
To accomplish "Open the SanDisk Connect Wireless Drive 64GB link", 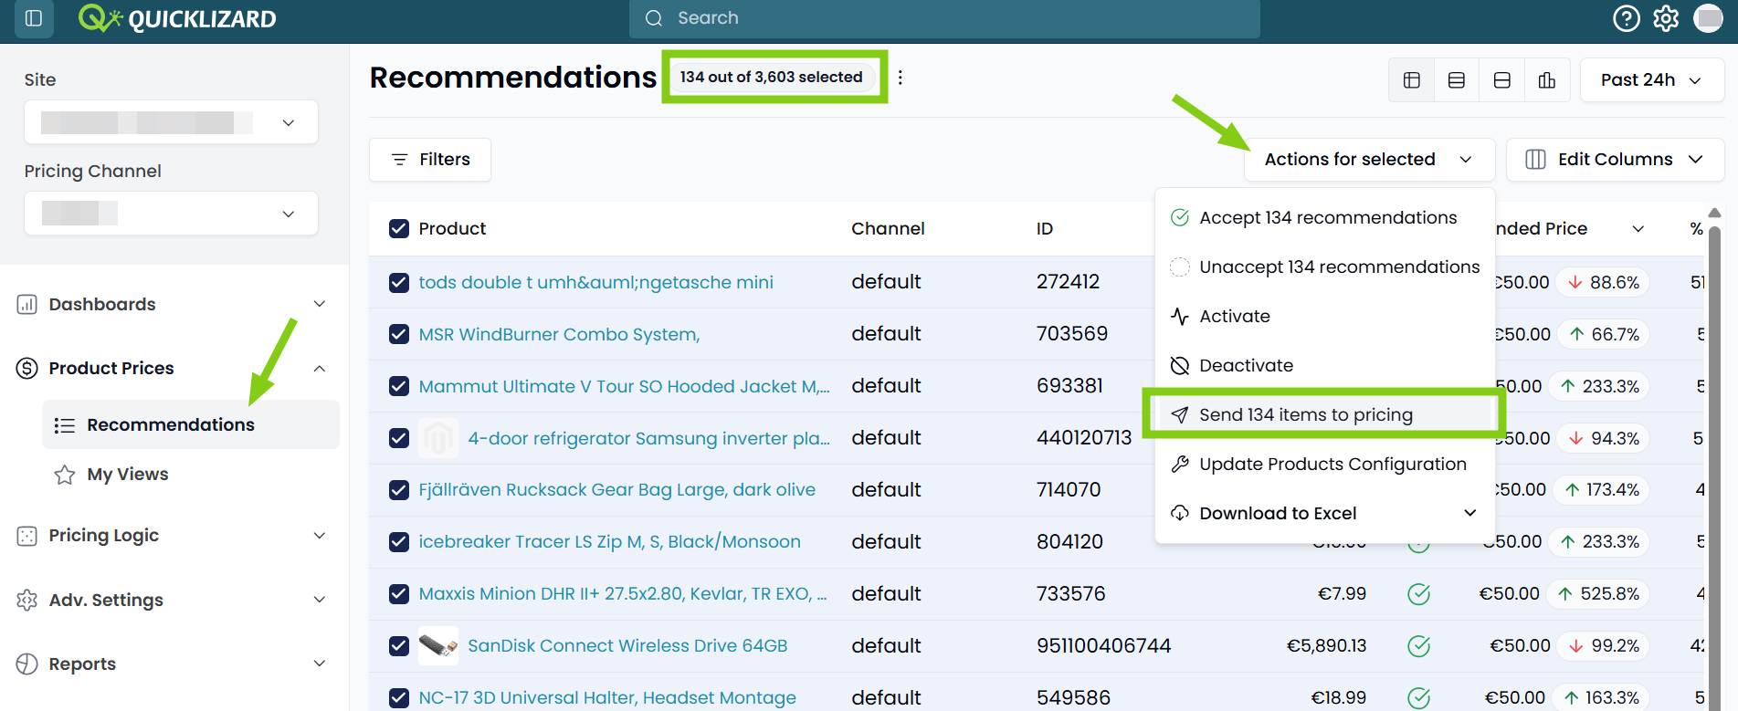I will pos(627,646).
